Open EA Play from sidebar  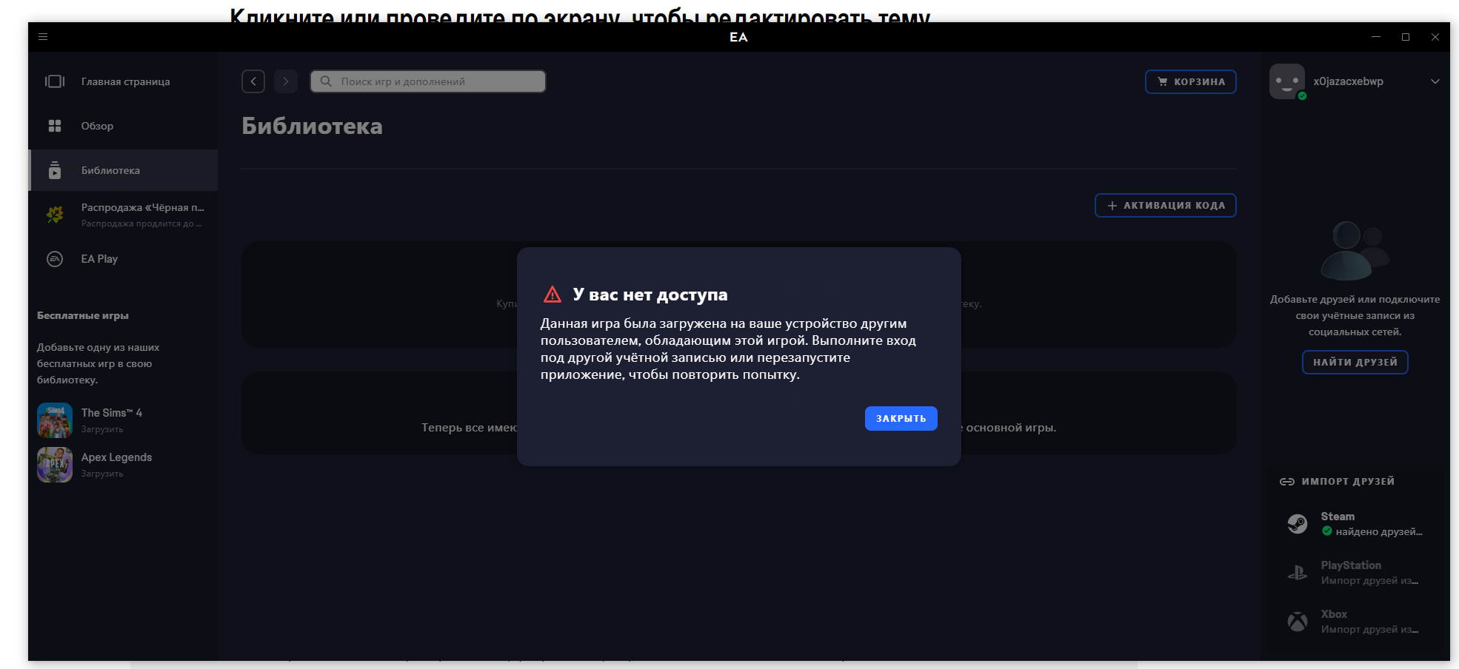[x=99, y=259]
